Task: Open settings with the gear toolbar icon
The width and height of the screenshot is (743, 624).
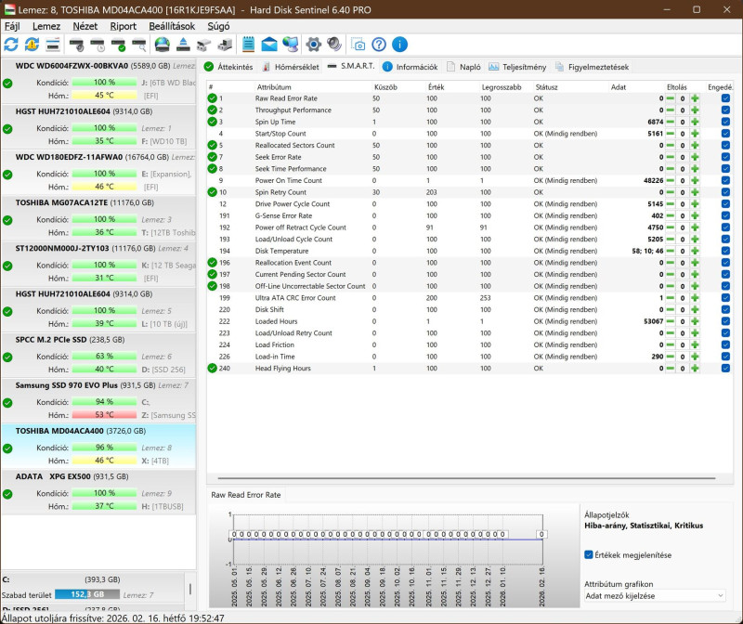Action: [x=313, y=45]
